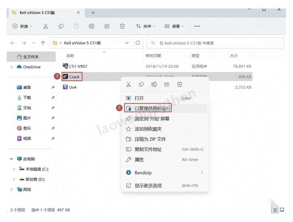293x222 pixels.
Task: Select 固定到"开始"屏幕 menu entry
Action: [164, 119]
